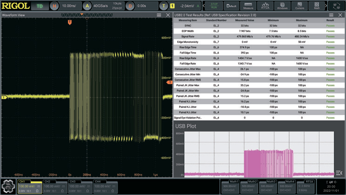Click the top-right mode switch icon
The width and height of the screenshot is (346, 195).
(x=336, y=6)
